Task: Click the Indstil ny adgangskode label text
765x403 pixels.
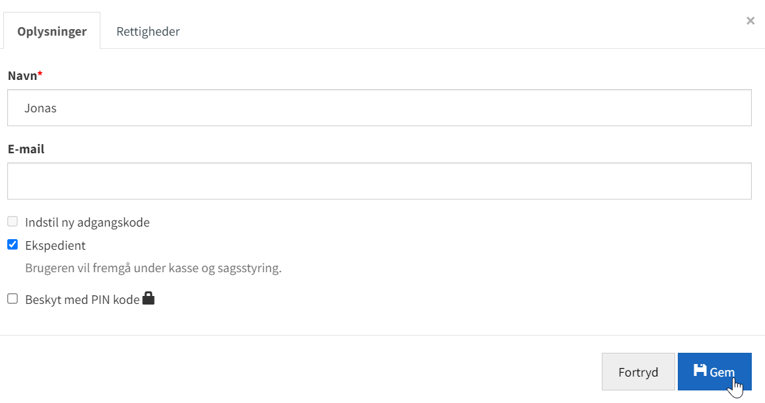Action: (x=87, y=223)
